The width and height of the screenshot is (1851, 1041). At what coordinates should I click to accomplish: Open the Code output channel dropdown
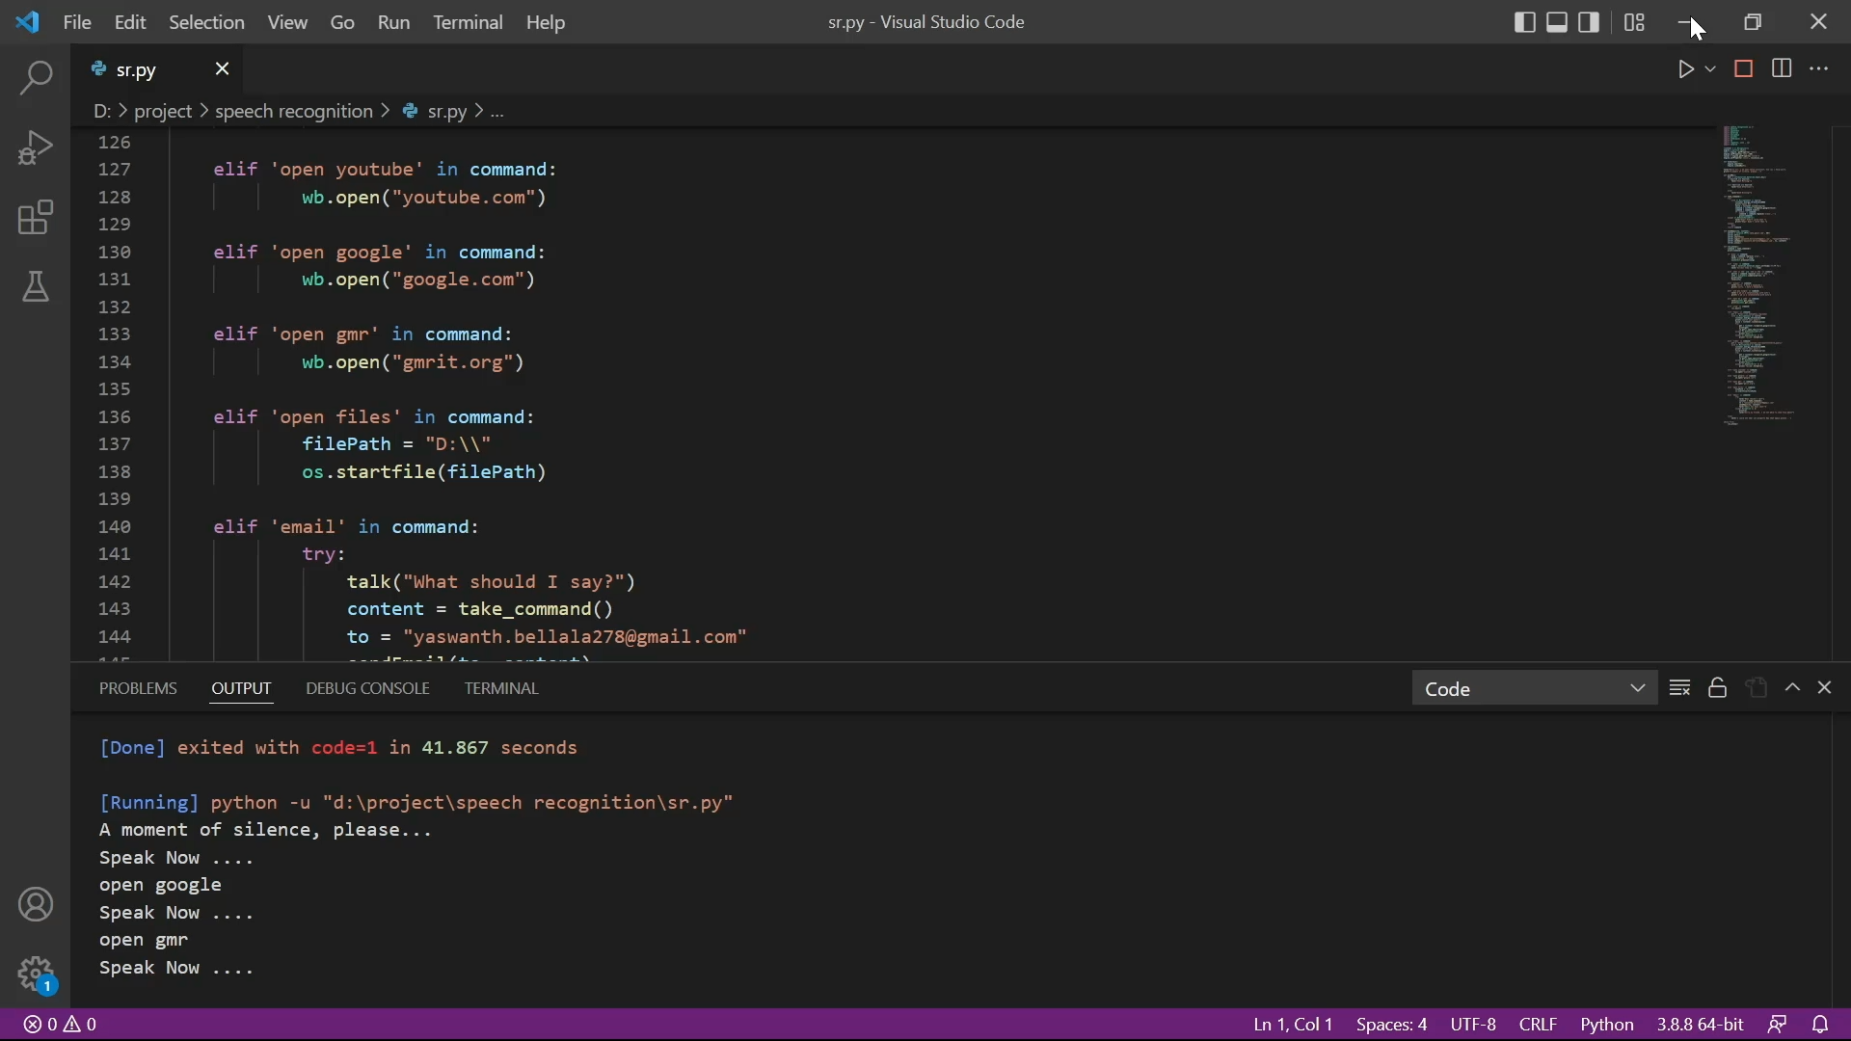(x=1535, y=688)
